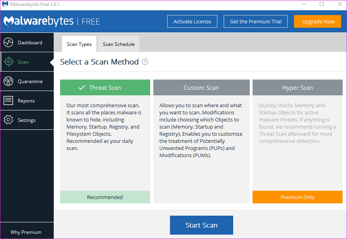
Task: Open the scan method help question mark
Action: click(x=145, y=62)
